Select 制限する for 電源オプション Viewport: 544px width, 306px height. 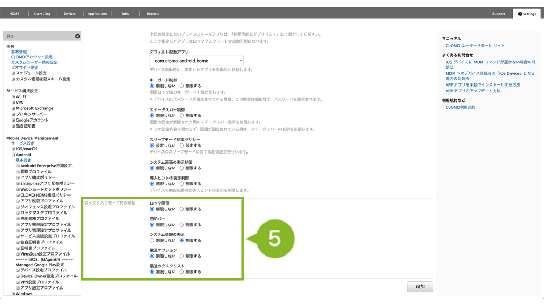(x=182, y=256)
